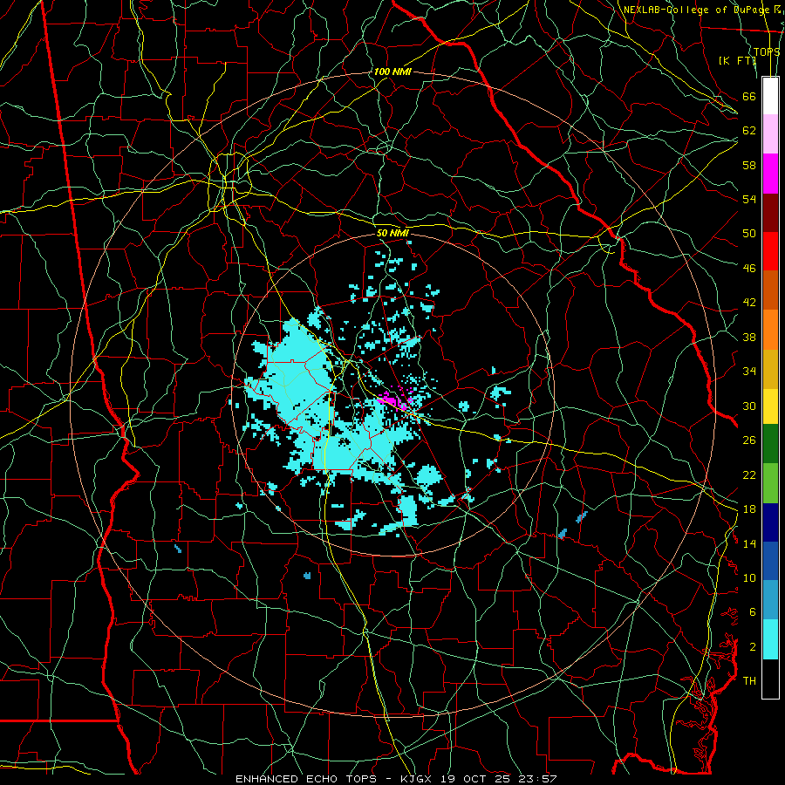The image size is (785, 785).
Task: Click the "62" legend value
Action: (x=749, y=131)
